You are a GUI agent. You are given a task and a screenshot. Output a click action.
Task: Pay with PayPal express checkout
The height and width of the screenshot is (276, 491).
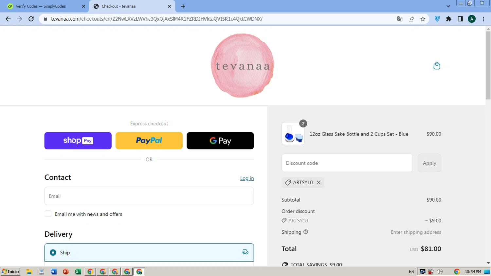(x=149, y=141)
